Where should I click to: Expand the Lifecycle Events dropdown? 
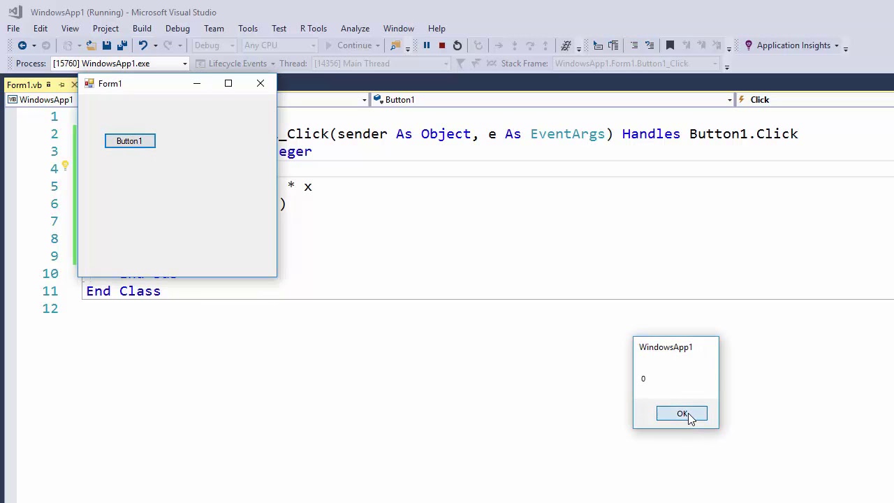pos(272,64)
